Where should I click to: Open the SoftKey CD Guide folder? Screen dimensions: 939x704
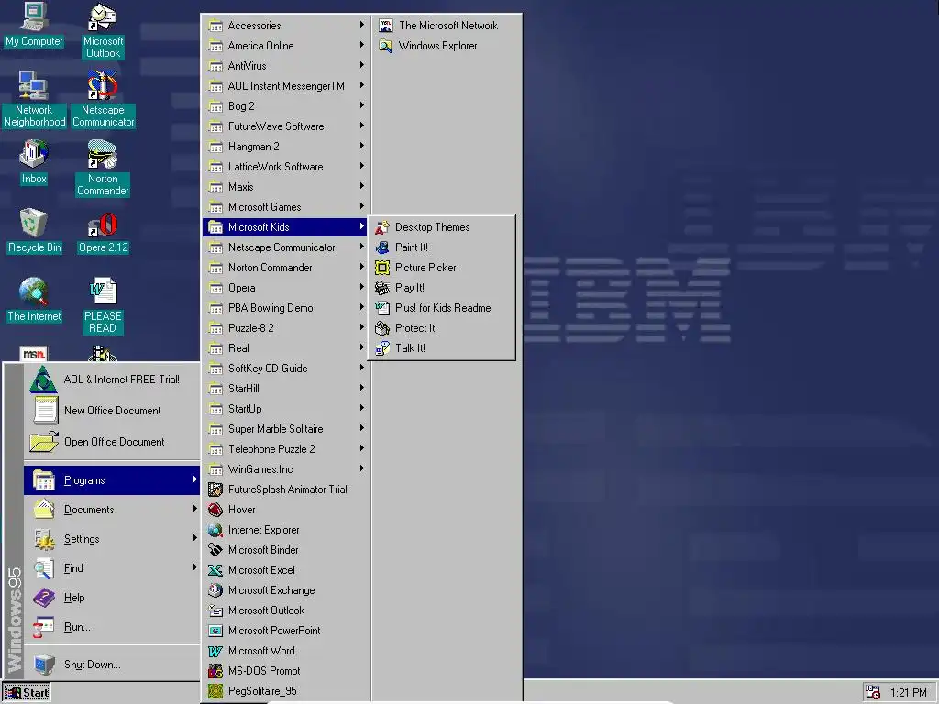pos(286,368)
